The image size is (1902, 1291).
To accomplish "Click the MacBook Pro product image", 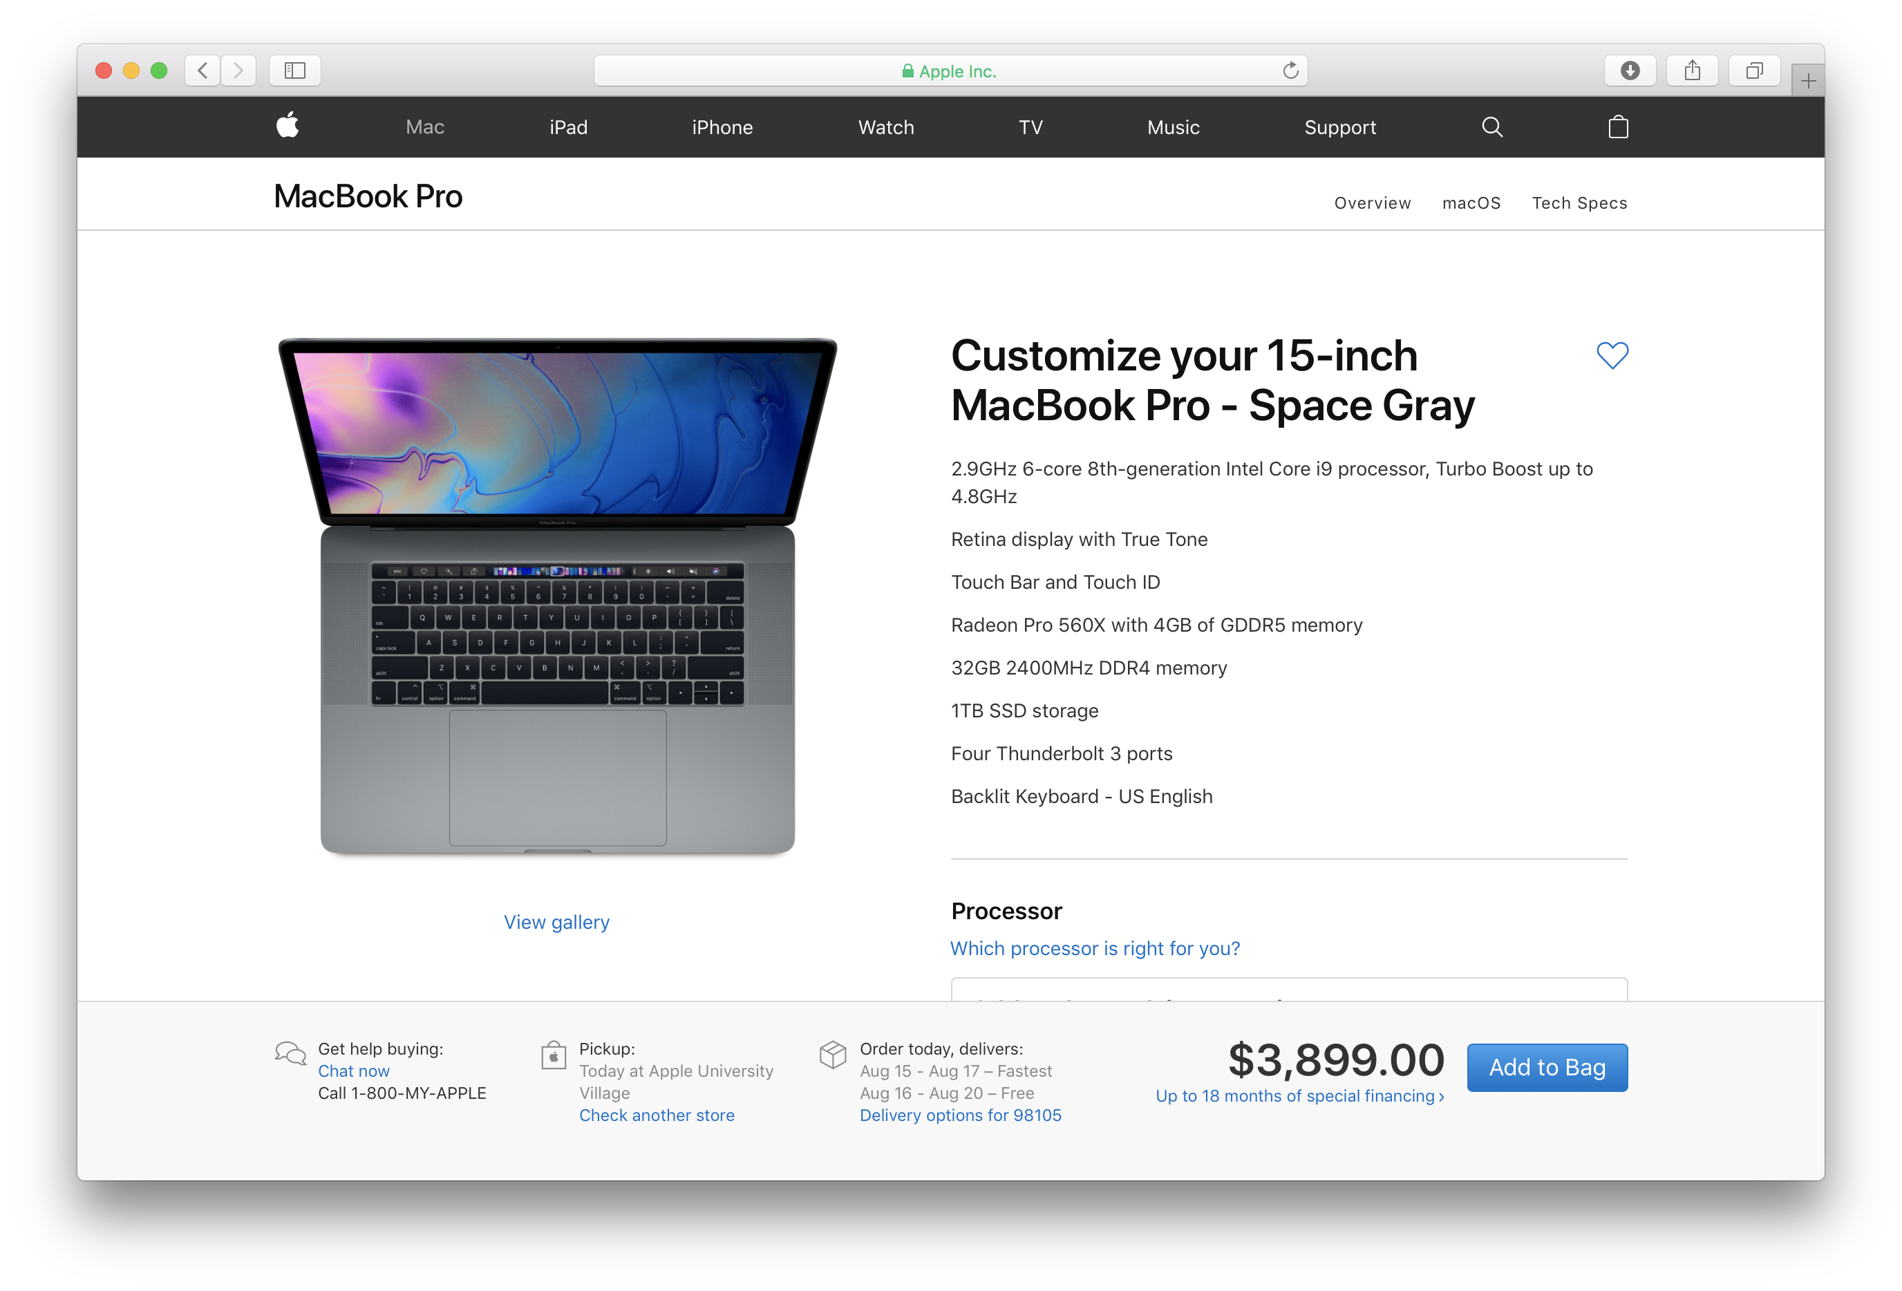I will (557, 596).
